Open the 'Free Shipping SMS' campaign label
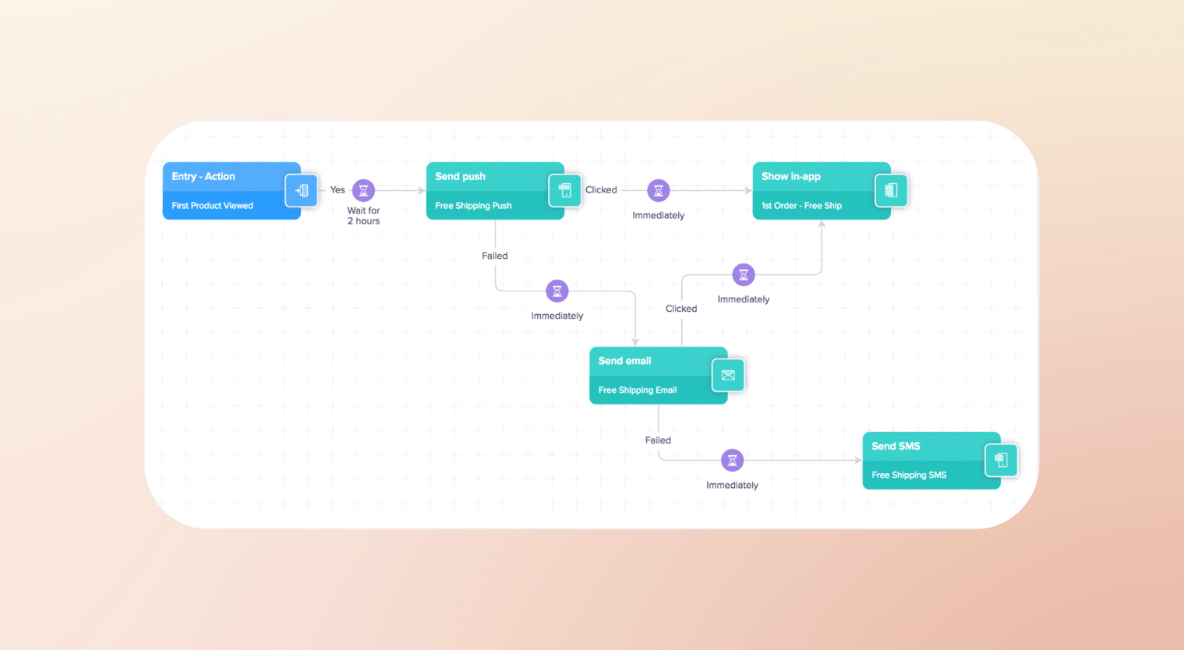The image size is (1184, 650). [909, 475]
